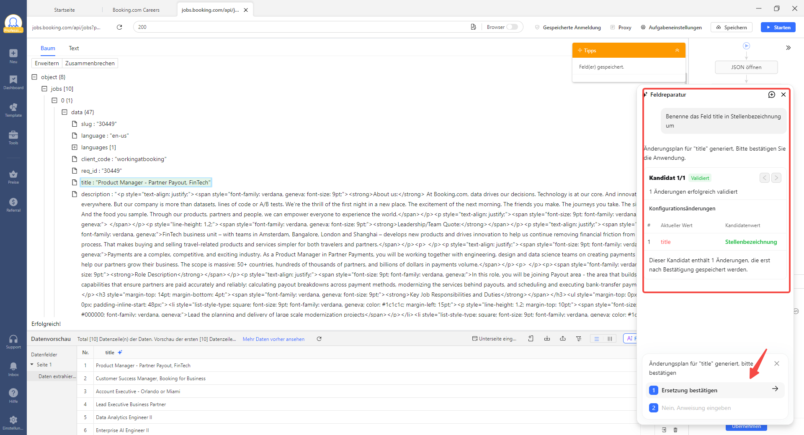804x435 pixels.
Task: Open Einstellungen gear icon in sidebar
Action: click(x=13, y=422)
